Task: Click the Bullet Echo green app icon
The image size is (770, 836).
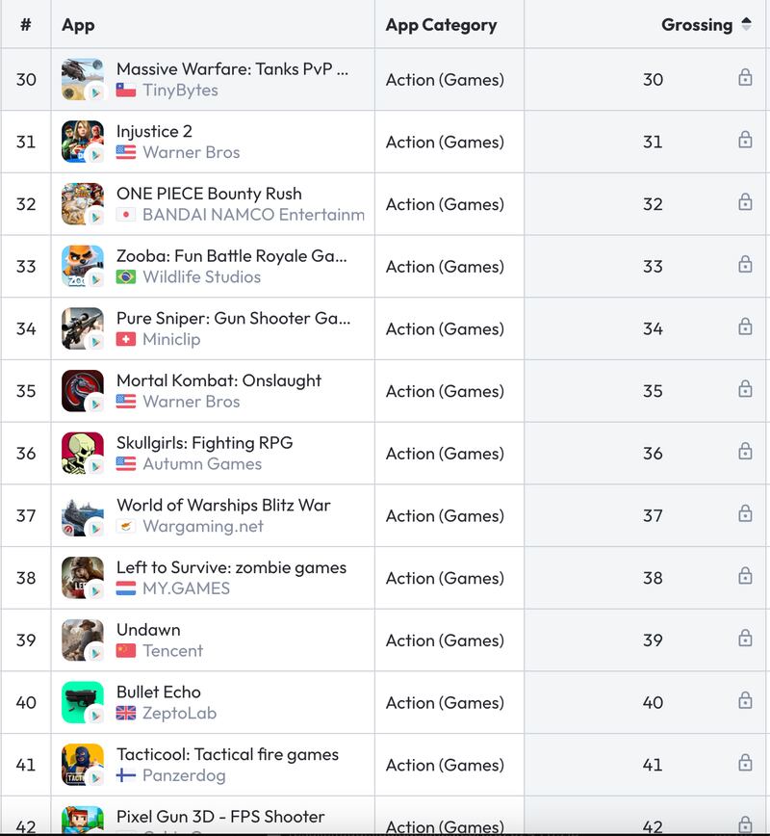Action: pos(82,702)
